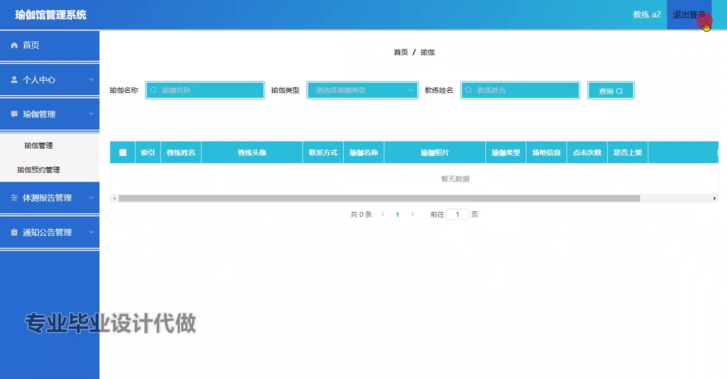Expand the 通知公告管理 menu chevron
Screen dimensions: 727x379
(91, 232)
